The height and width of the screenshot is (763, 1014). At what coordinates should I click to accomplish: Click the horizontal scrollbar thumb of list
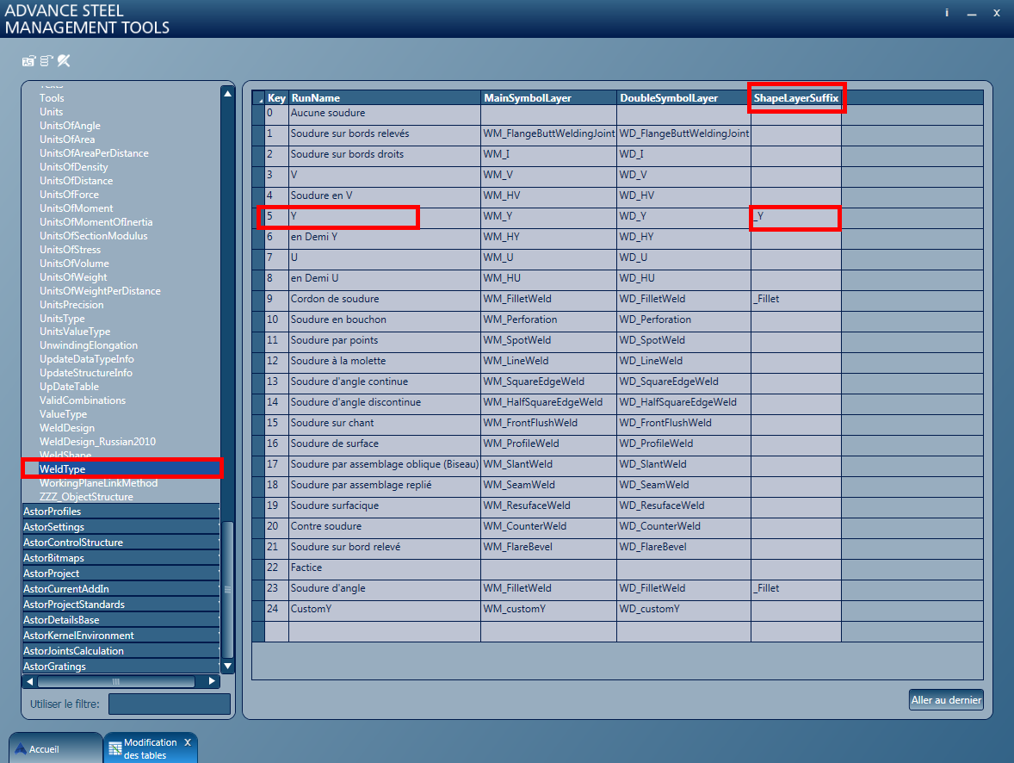[115, 681]
